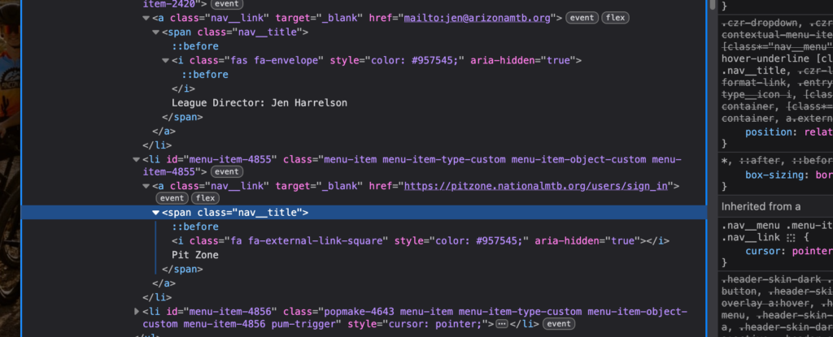Click the event badge beside the mailto anchor
Image resolution: width=833 pixels, height=337 pixels.
tap(582, 18)
